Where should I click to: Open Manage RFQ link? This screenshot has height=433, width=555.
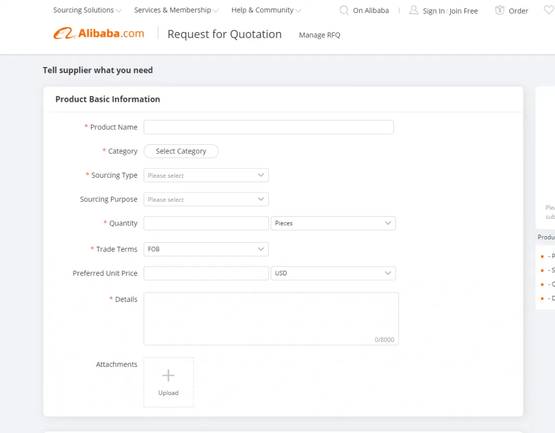[320, 35]
